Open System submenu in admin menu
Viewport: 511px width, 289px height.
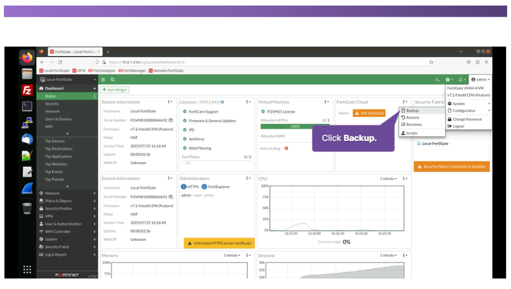[468, 104]
